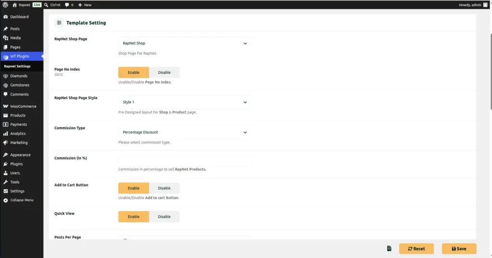The width and height of the screenshot is (492, 258).
Task: Click the Collapse Menu arrow icon
Action: click(5, 200)
